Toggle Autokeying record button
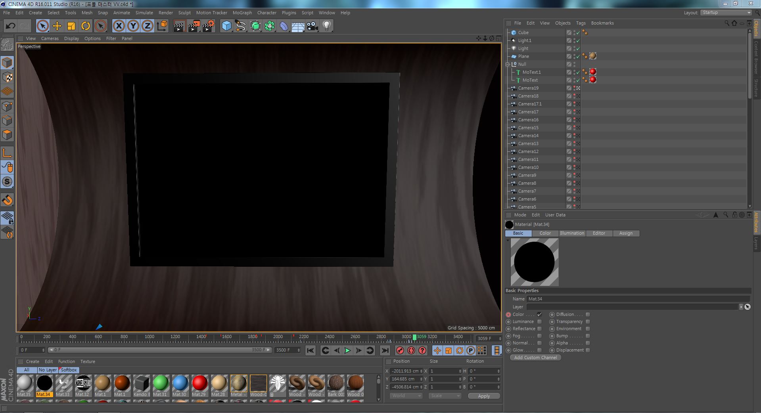 [411, 350]
